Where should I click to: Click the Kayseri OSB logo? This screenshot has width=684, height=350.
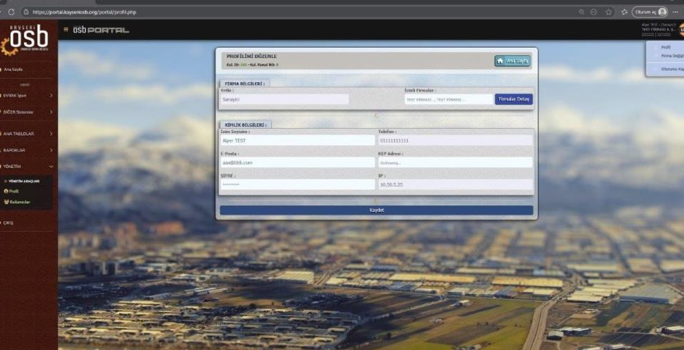[28, 39]
